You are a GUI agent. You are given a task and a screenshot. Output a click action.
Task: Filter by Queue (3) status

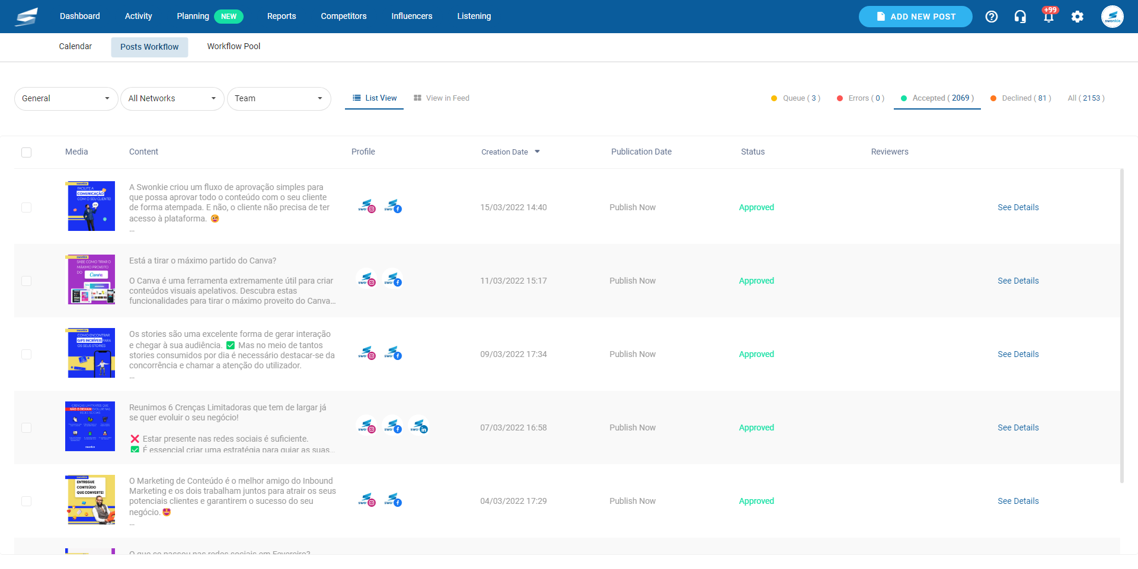[796, 98]
